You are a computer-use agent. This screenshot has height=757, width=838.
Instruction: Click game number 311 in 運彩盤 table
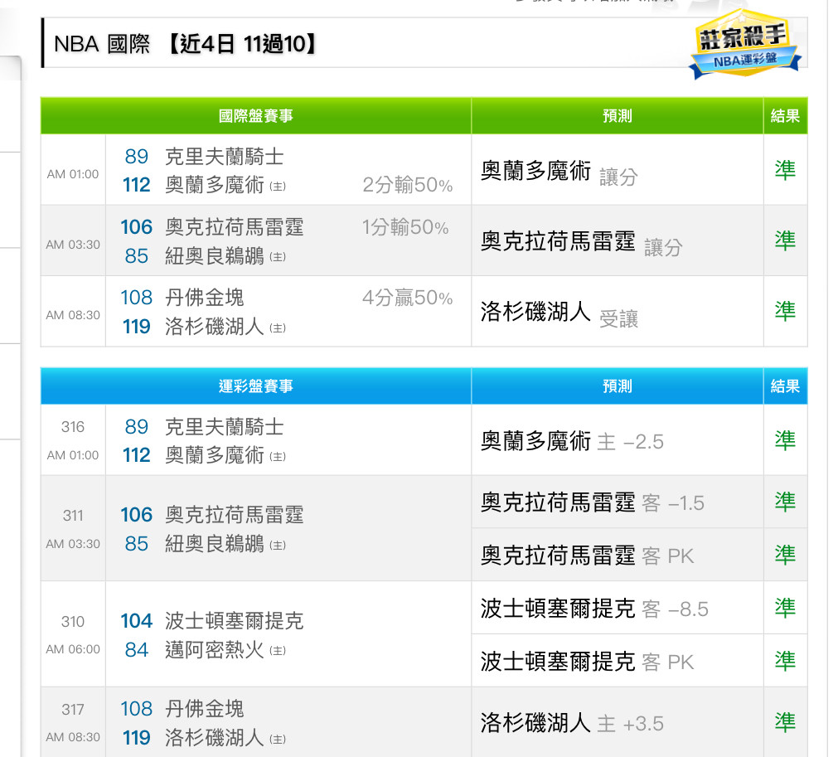coord(73,516)
